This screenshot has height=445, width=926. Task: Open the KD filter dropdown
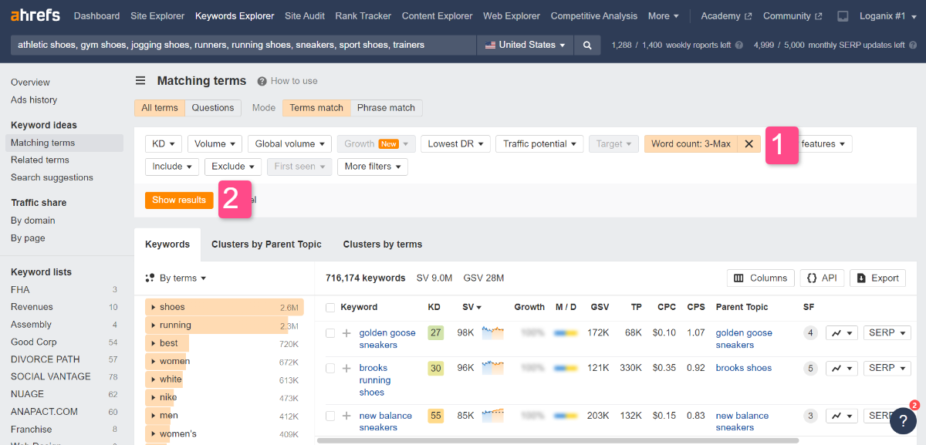click(164, 143)
